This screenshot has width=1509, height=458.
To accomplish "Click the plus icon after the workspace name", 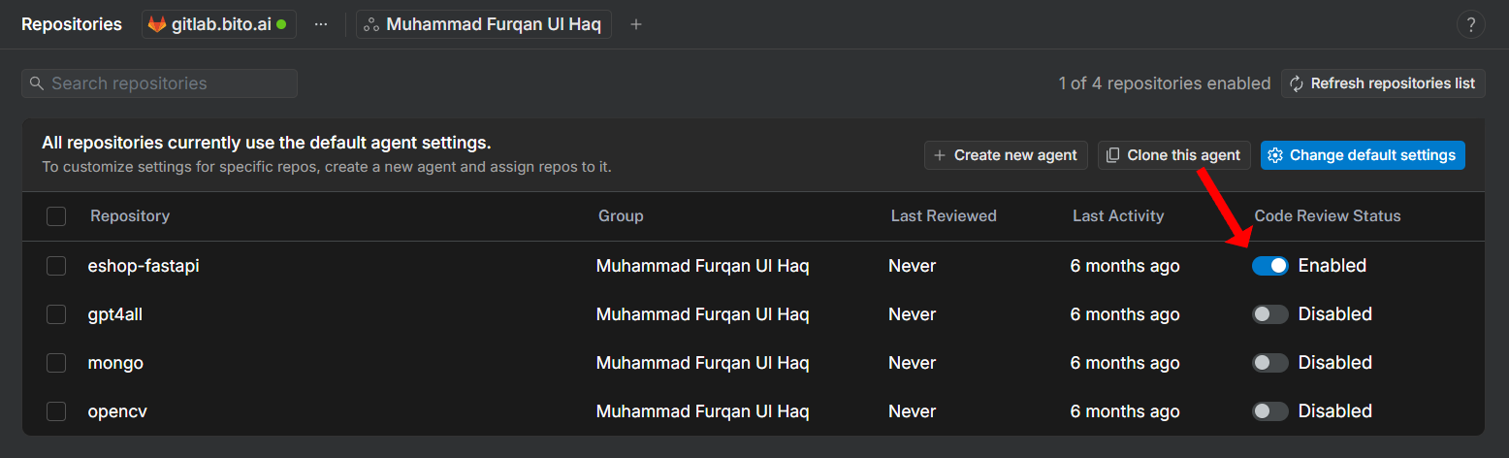I will [636, 24].
